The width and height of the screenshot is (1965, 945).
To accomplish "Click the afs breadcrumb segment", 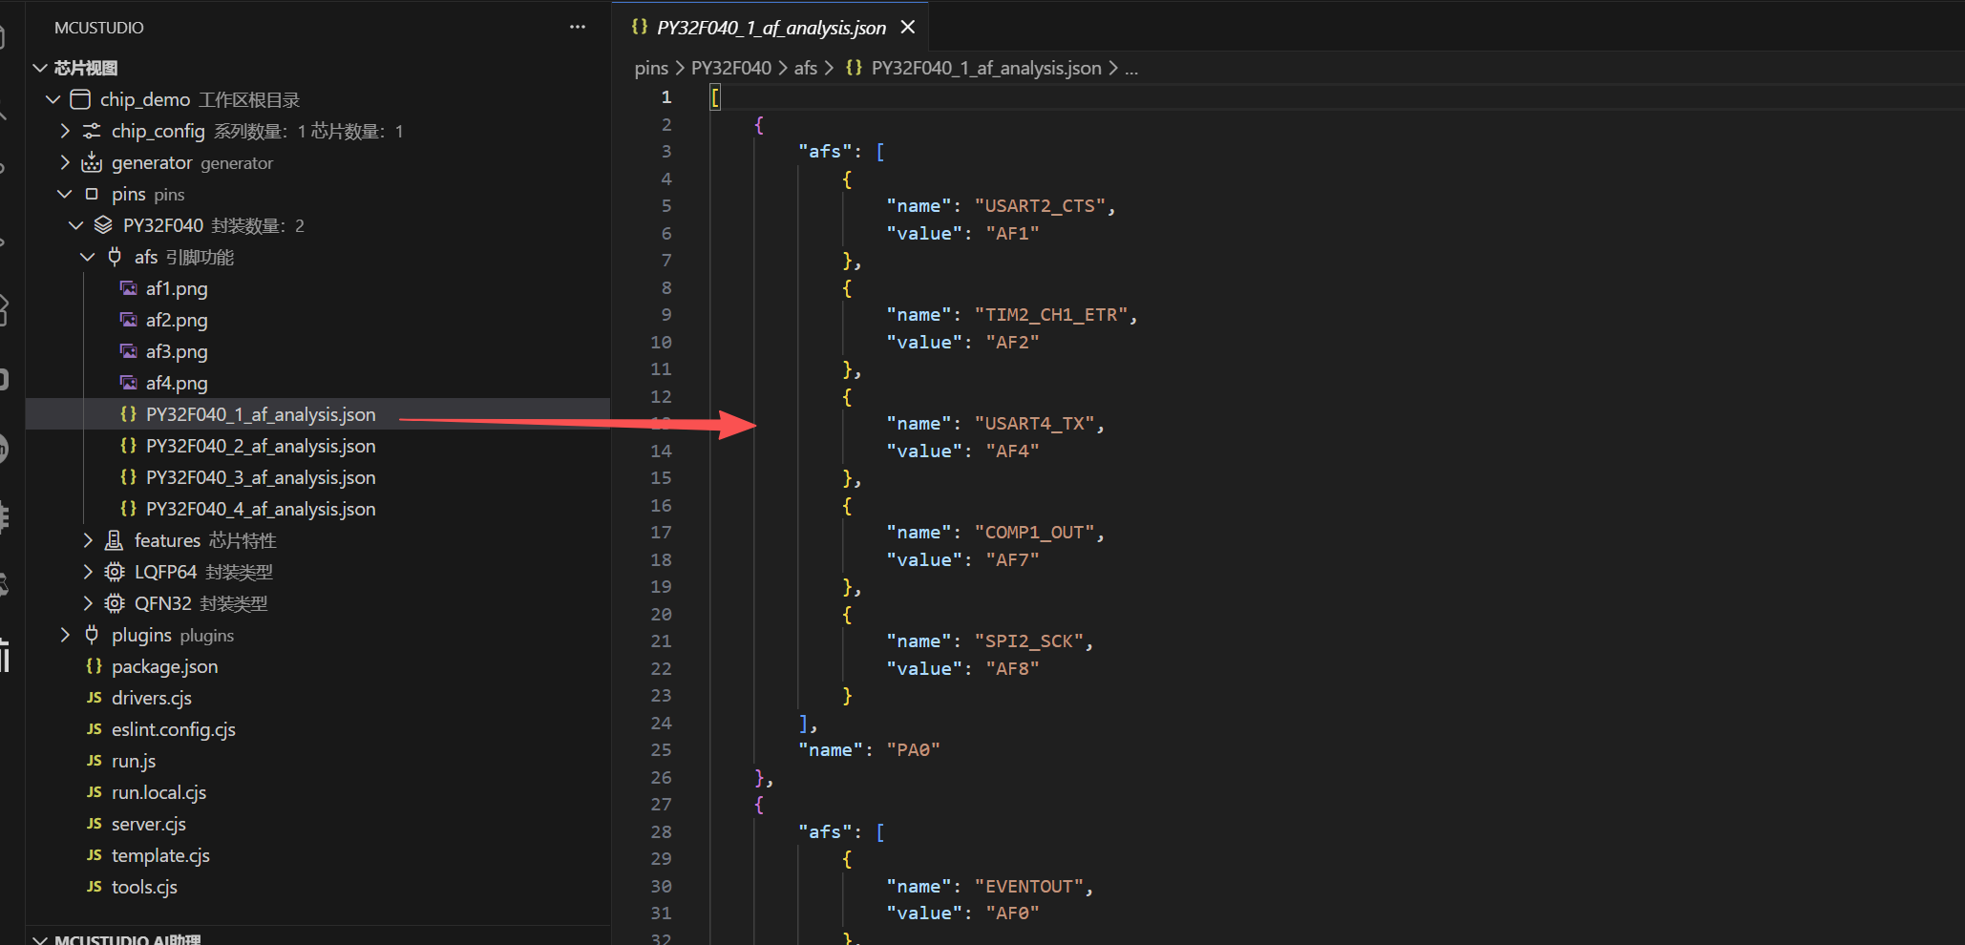I will (805, 68).
